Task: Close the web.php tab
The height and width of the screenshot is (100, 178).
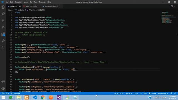Action: (20, 6)
